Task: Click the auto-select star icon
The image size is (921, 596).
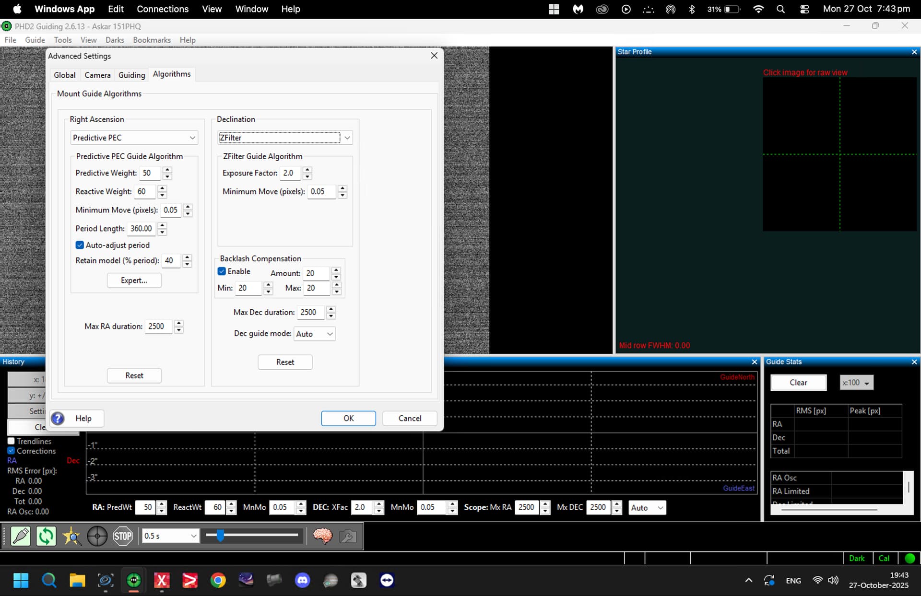Action: [x=72, y=536]
